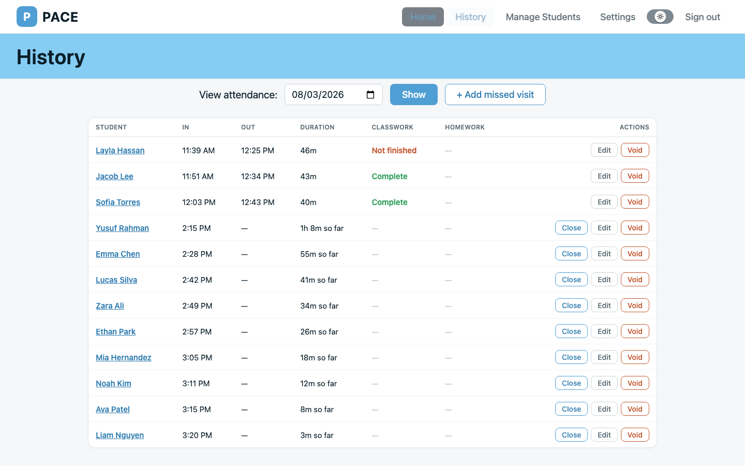Go to the Home tab

pyautogui.click(x=423, y=17)
